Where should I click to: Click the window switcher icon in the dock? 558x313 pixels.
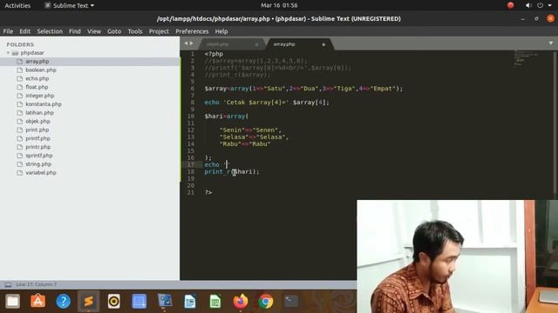click(165, 302)
